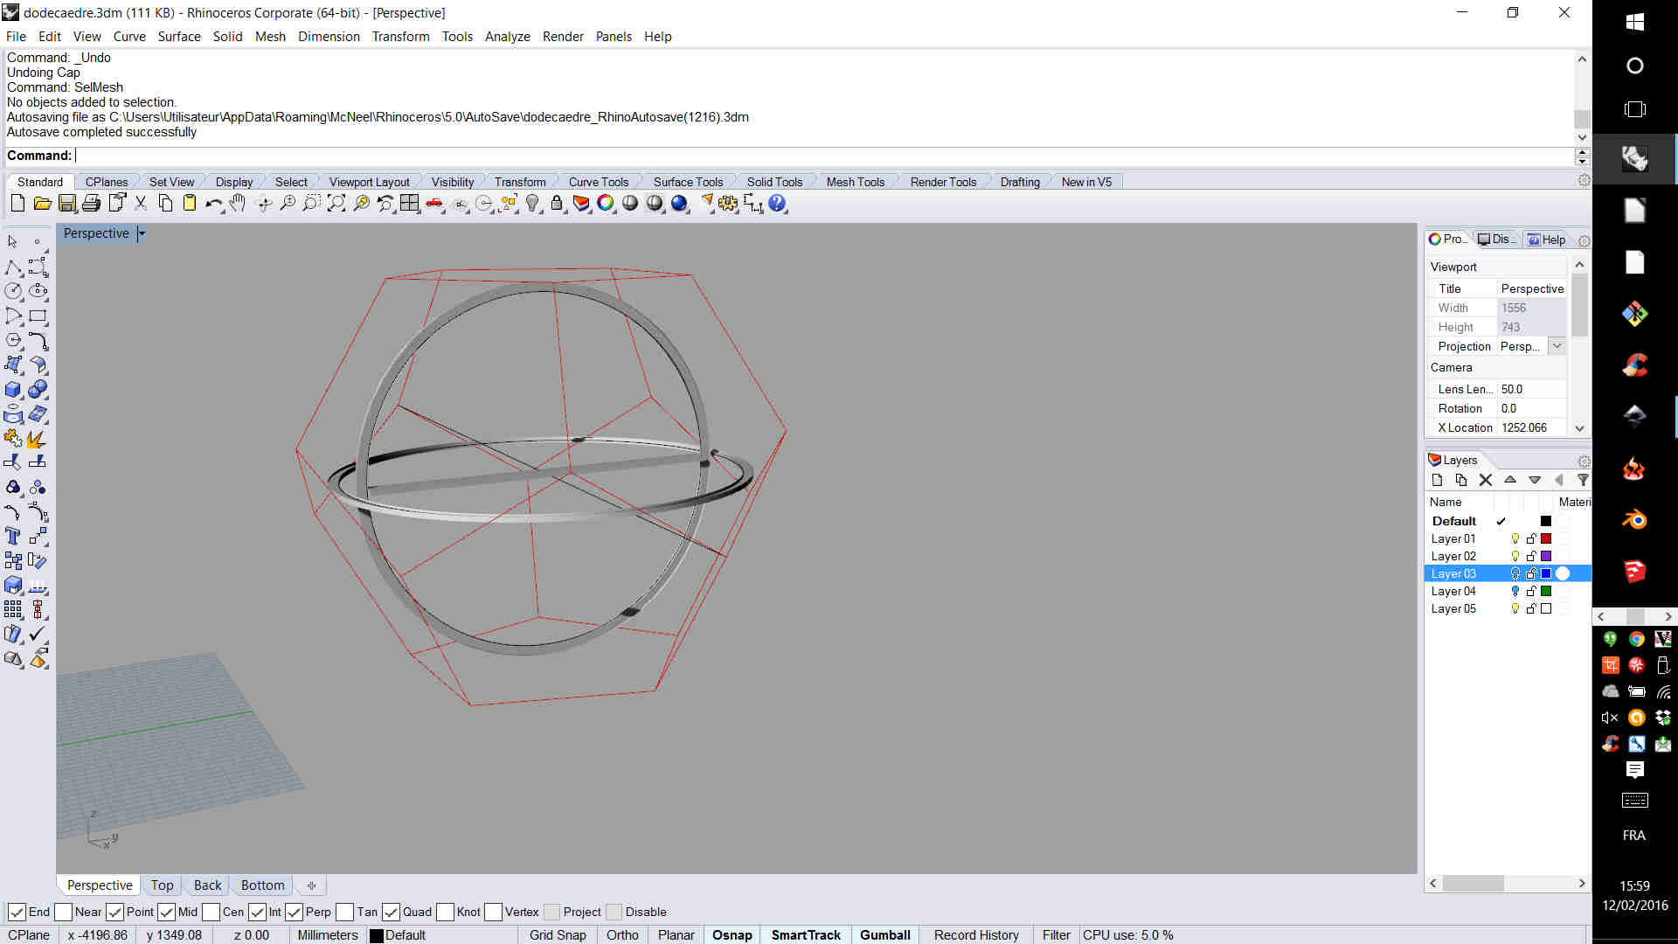Enable the Near osnap checkbox
This screenshot has height=944, width=1678.
[64, 912]
